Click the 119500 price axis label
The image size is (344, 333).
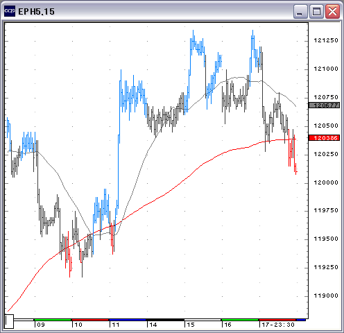point(326,239)
